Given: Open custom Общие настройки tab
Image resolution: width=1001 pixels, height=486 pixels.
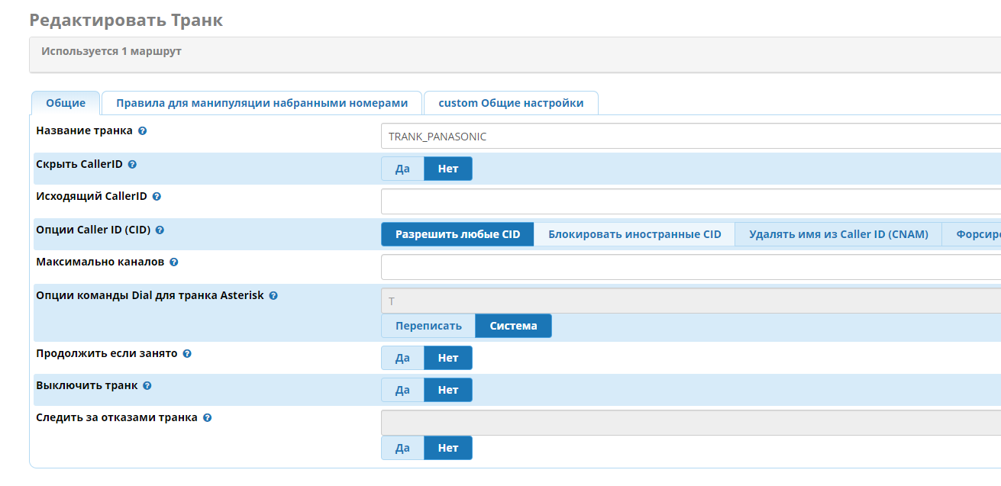Looking at the screenshot, I should (x=511, y=103).
